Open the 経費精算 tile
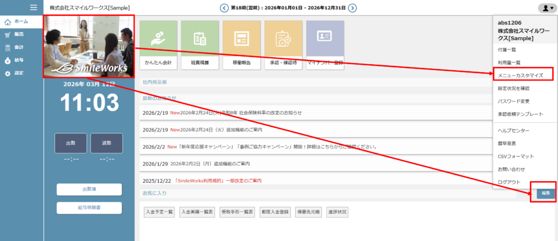This screenshot has height=241, width=558. pyautogui.click(x=200, y=46)
